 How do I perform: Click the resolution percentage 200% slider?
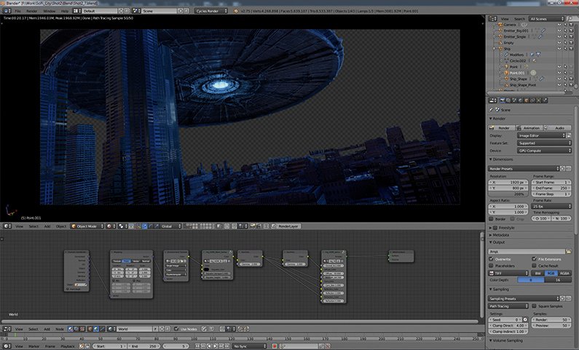(508, 194)
